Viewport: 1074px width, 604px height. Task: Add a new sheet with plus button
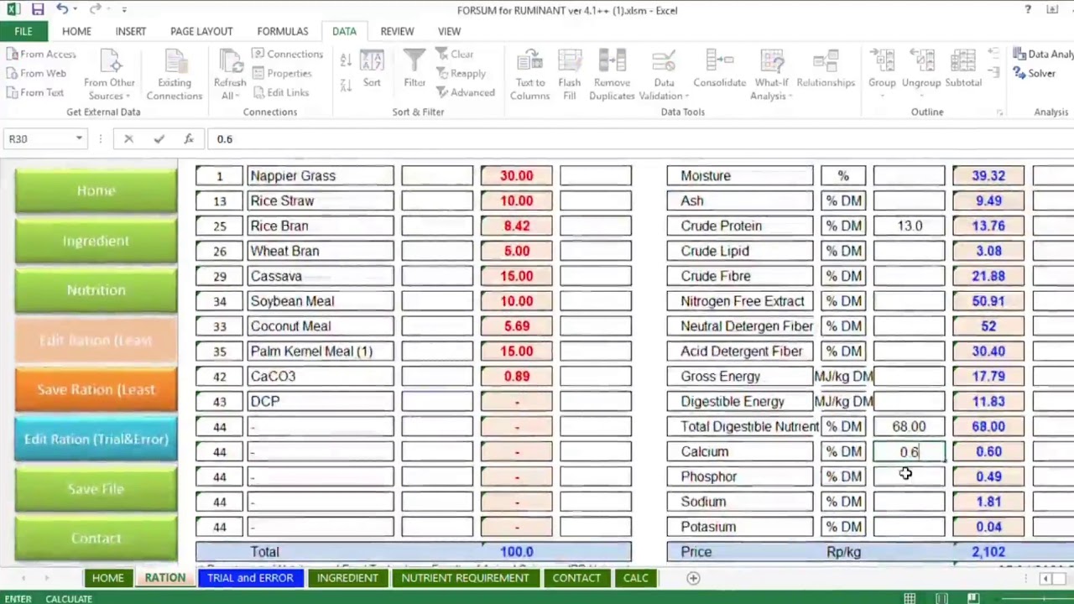click(693, 577)
